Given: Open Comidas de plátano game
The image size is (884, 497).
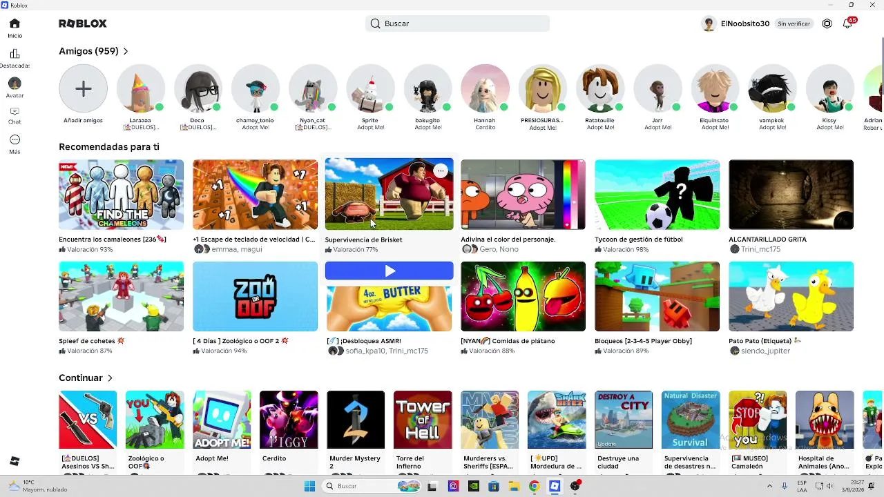Looking at the screenshot, I should (523, 296).
